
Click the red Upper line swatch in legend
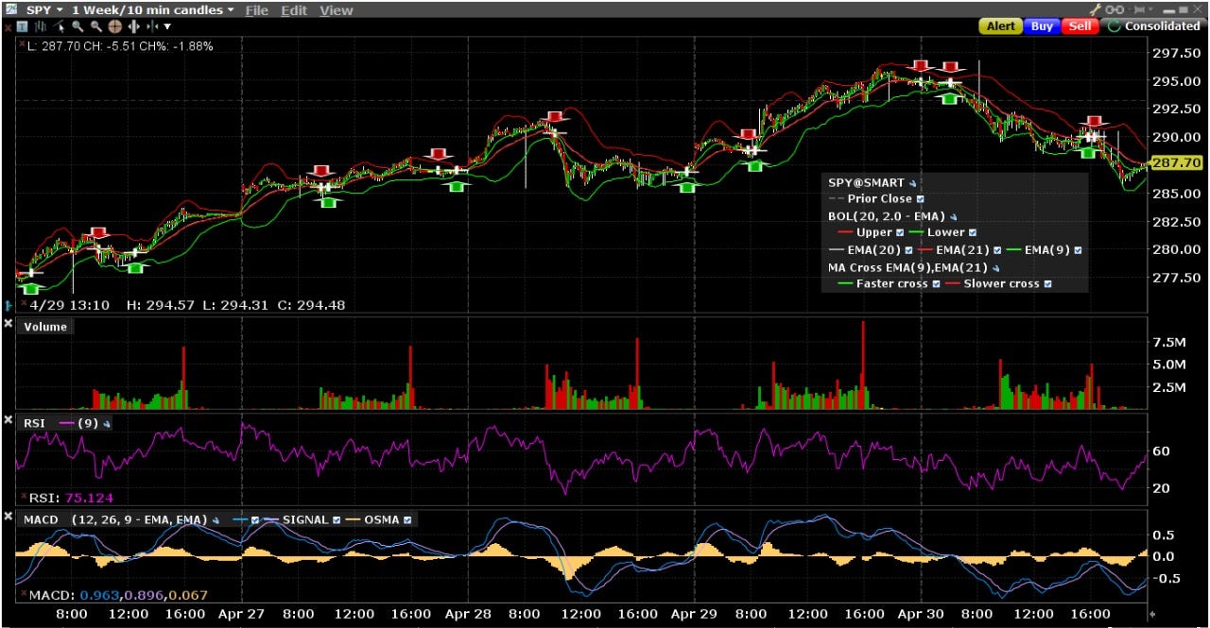tap(845, 232)
